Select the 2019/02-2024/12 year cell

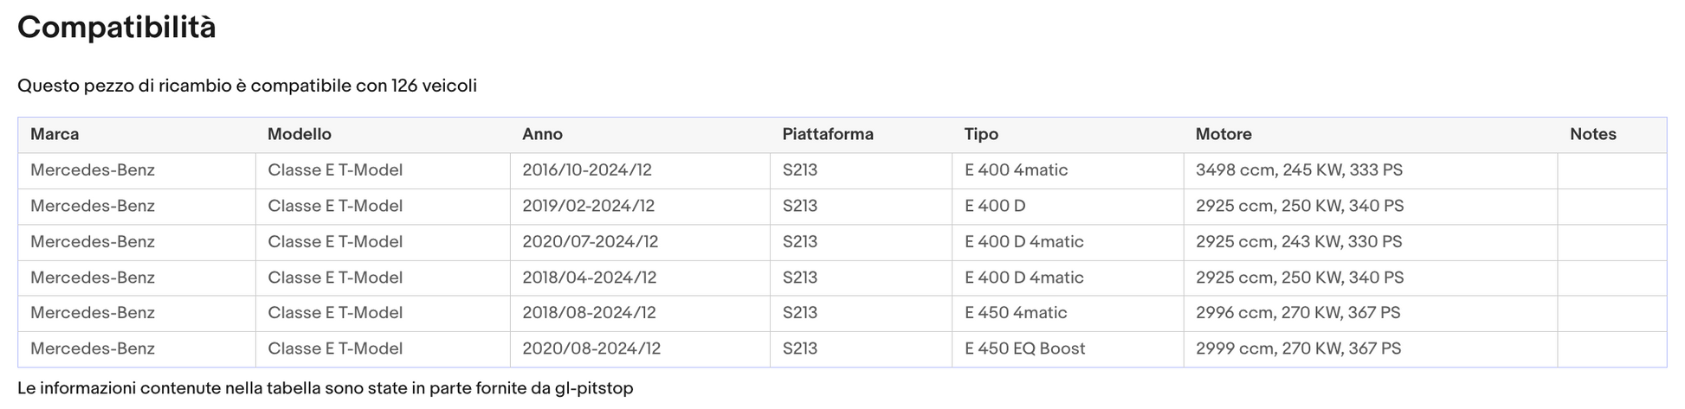640,206
